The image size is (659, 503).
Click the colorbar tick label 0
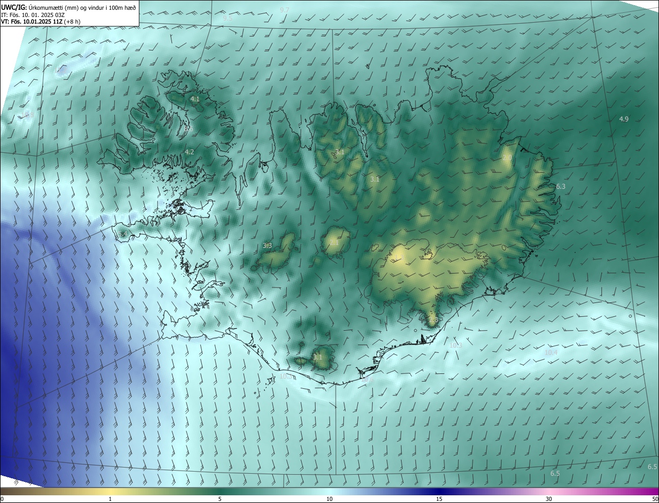point(2,499)
